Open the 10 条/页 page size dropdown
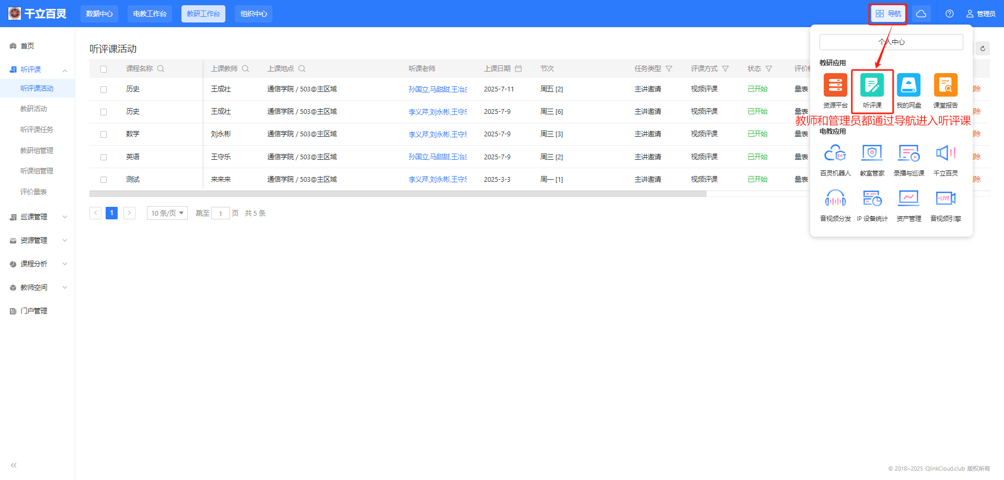 tap(167, 213)
